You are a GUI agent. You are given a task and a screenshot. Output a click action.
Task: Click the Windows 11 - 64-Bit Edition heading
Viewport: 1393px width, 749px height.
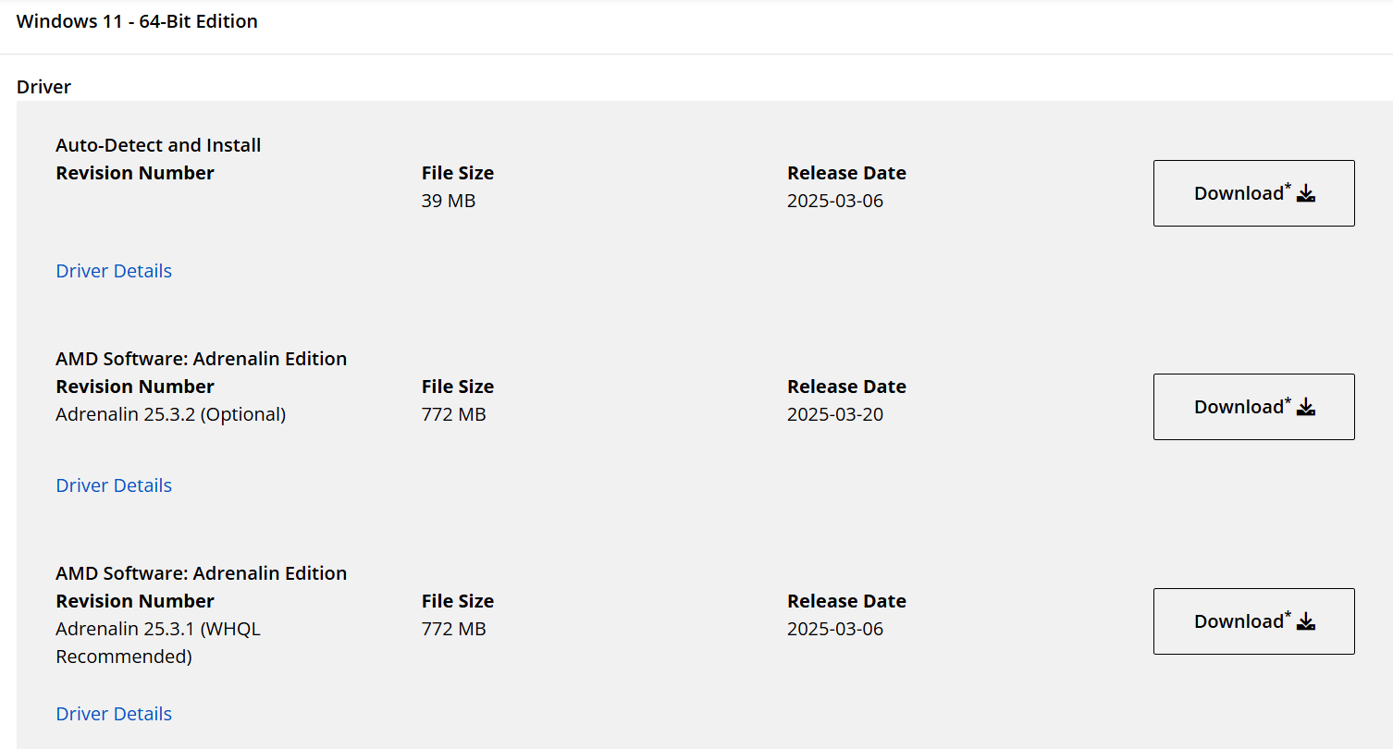[x=137, y=21]
